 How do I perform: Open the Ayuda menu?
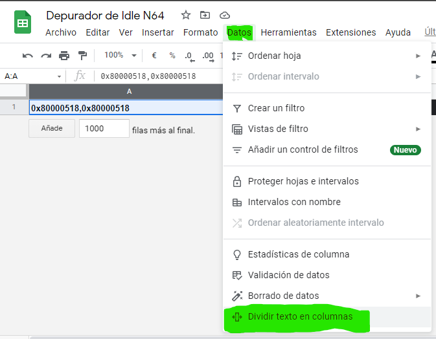398,32
